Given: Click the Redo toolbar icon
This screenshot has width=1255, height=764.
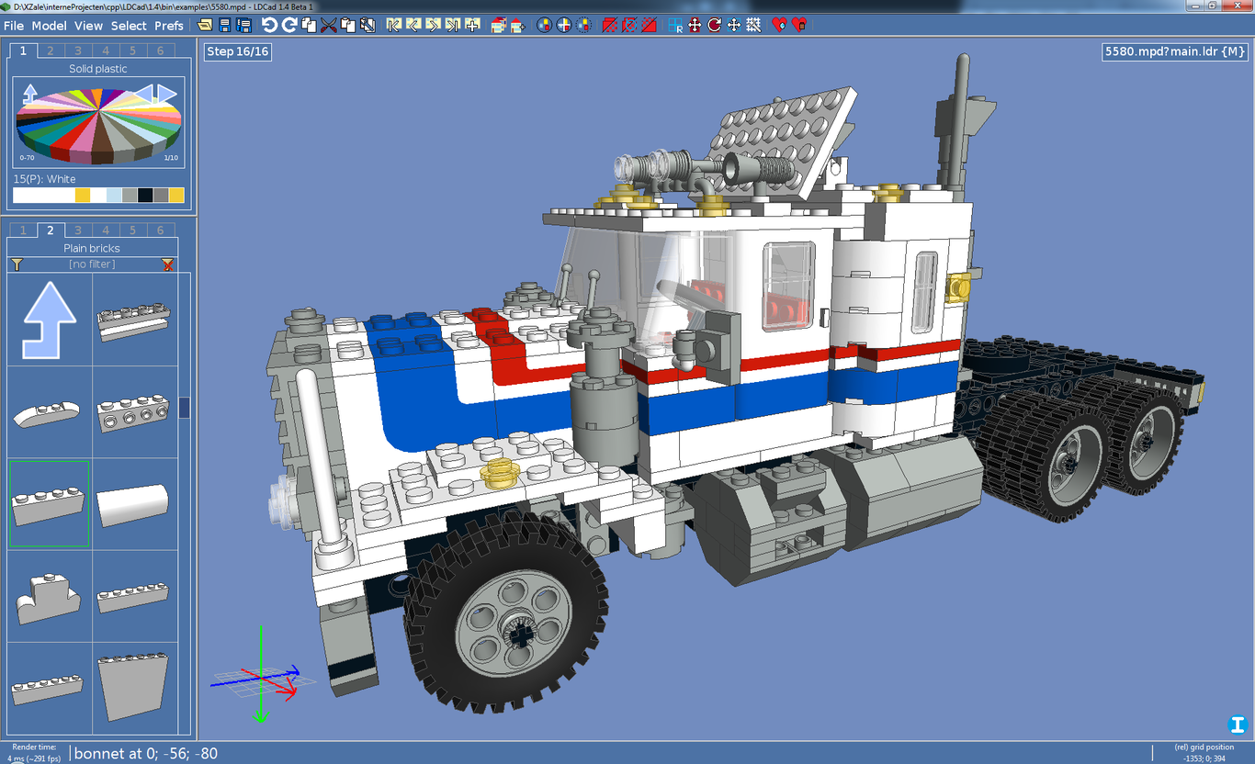Looking at the screenshot, I should [x=289, y=26].
